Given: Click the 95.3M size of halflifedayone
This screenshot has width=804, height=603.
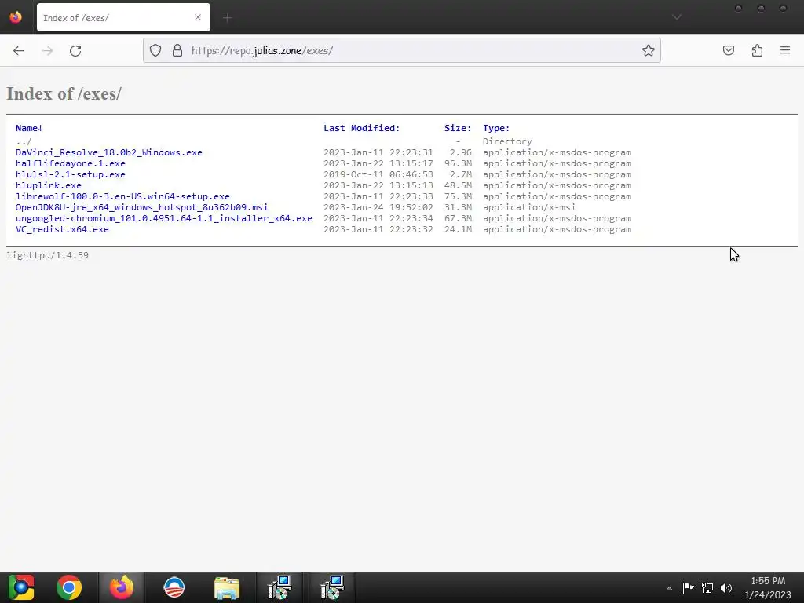Looking at the screenshot, I should click(458, 163).
